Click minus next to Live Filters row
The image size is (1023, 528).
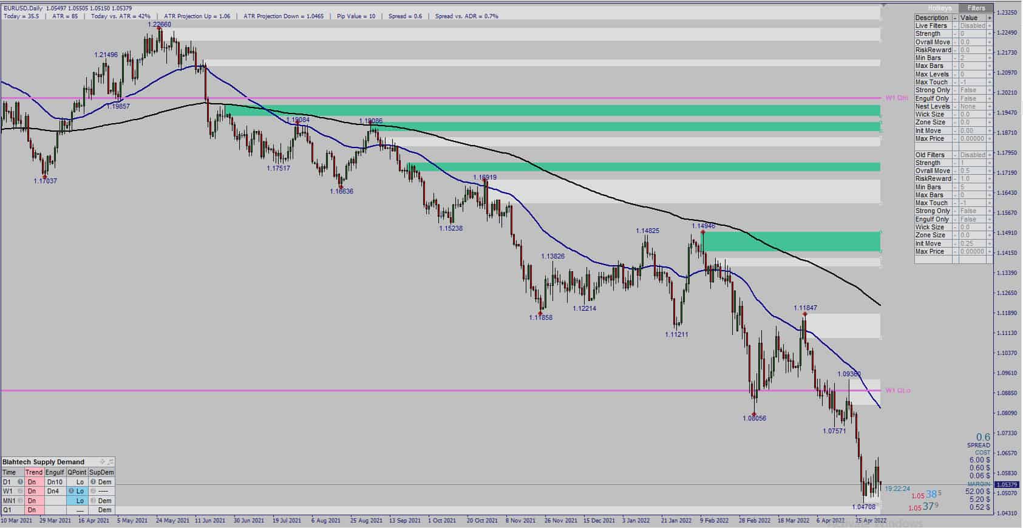955,26
